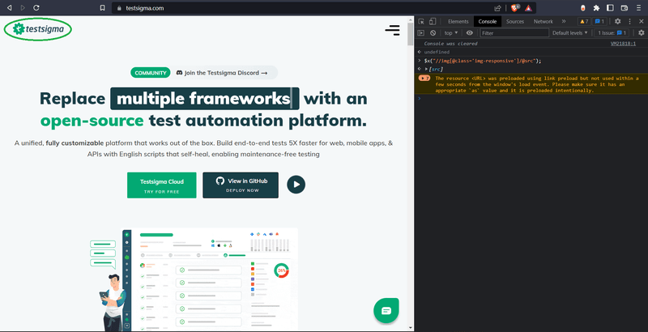
Task: Click the dashboard illustration image
Action: pos(194,279)
